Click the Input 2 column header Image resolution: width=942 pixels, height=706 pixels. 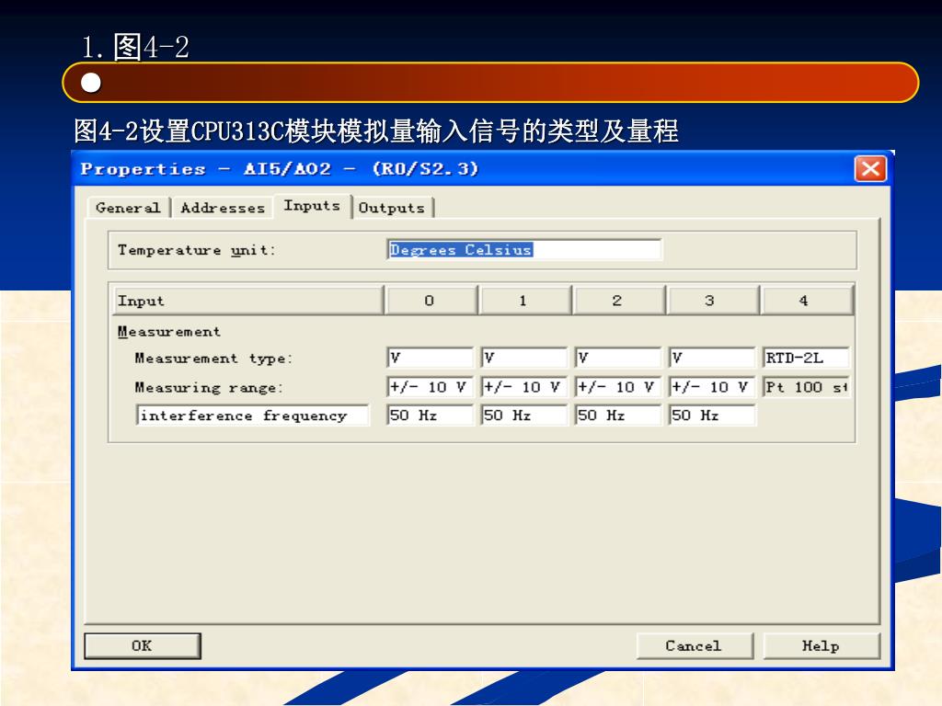tap(617, 301)
